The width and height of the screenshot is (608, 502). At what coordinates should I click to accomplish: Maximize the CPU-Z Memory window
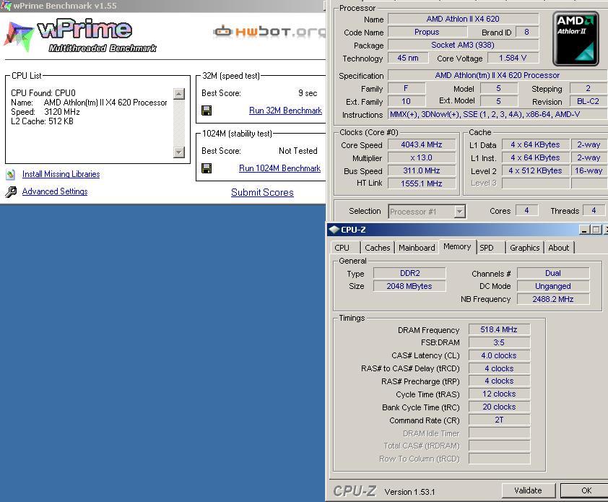coord(596,230)
